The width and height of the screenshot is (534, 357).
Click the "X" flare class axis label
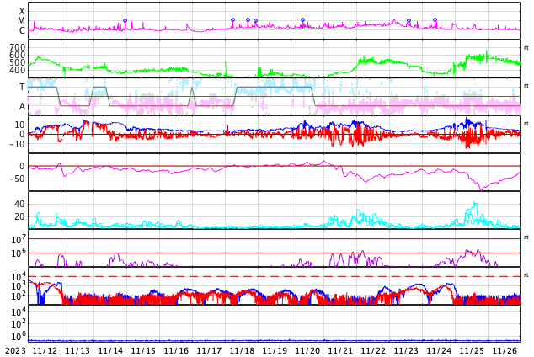22,12
